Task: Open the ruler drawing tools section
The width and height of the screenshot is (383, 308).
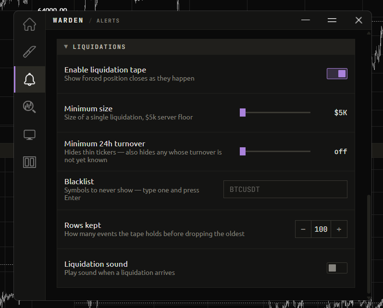Action: [30, 52]
